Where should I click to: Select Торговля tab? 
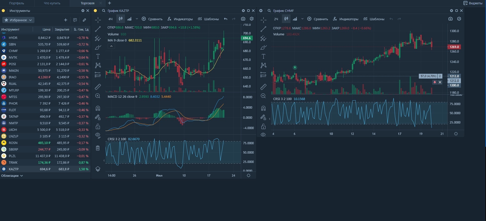(x=87, y=3)
